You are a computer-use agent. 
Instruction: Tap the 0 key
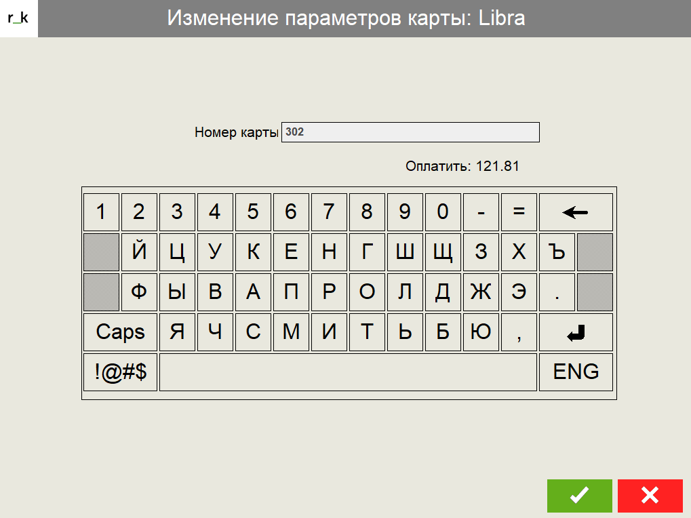point(443,212)
